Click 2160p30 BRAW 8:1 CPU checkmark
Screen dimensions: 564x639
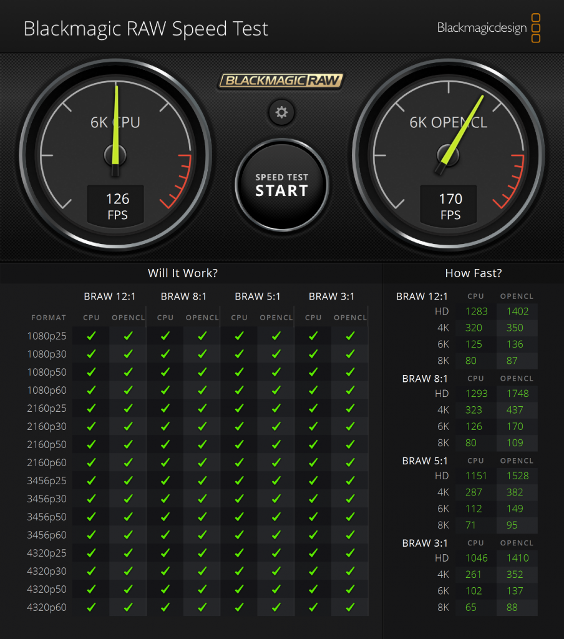[165, 426]
